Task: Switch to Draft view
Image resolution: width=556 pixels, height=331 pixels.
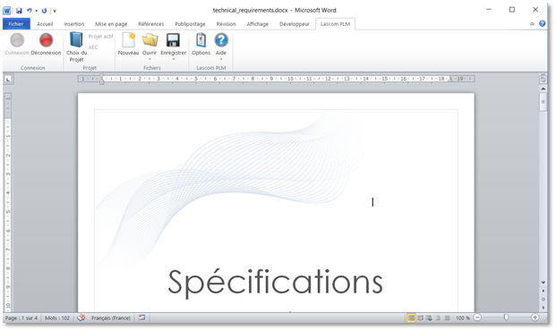Action: (448, 318)
